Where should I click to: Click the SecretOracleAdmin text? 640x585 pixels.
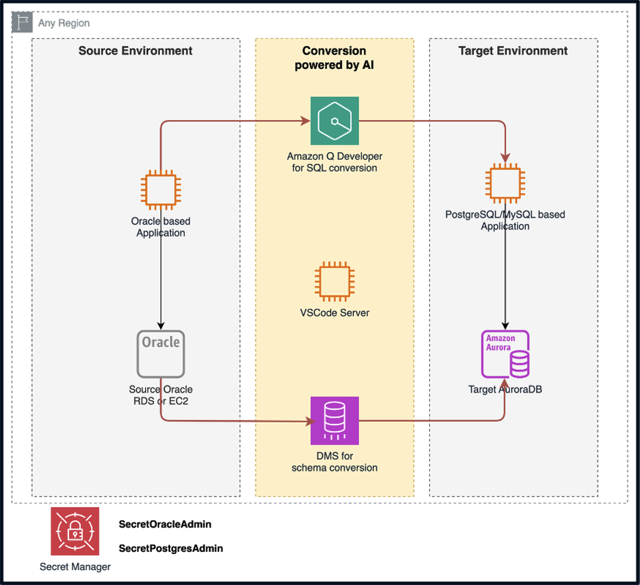(x=165, y=524)
